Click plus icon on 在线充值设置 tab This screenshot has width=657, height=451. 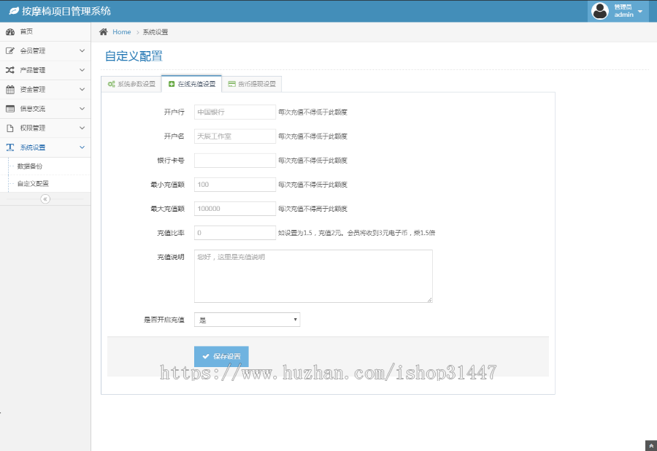(172, 84)
